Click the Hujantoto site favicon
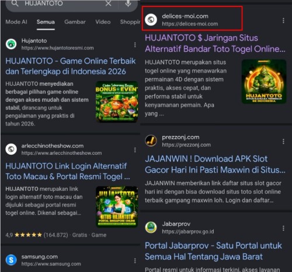The height and width of the screenshot is (272, 292). point(11,44)
